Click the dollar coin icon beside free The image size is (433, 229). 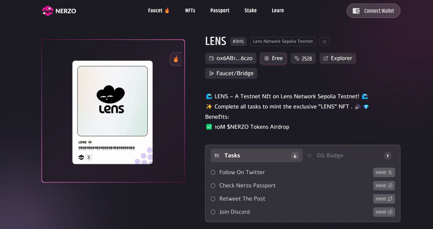click(x=267, y=58)
